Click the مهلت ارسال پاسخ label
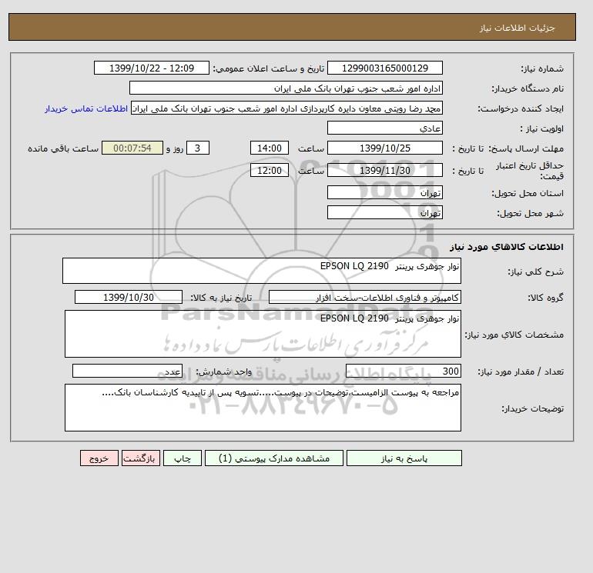This screenshot has width=593, height=573. 526,148
